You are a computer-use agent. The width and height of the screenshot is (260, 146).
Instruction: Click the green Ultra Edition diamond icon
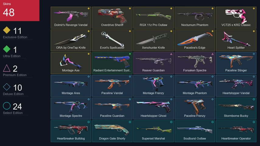pyautogui.click(x=7, y=49)
